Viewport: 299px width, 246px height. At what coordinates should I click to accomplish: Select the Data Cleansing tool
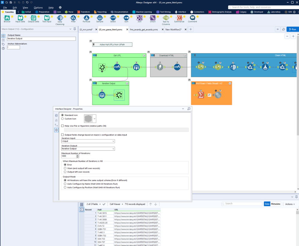[x=60, y=20]
